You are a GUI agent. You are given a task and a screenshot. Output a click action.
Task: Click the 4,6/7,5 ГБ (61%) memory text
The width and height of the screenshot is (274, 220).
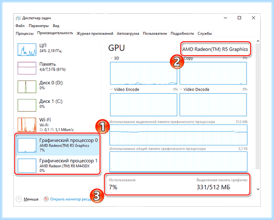click(53, 70)
